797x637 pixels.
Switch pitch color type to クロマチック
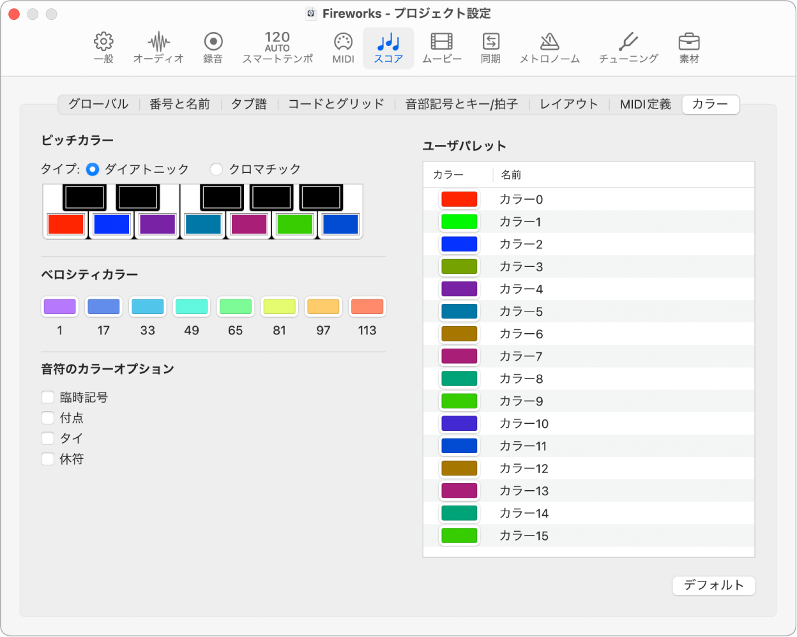(216, 169)
